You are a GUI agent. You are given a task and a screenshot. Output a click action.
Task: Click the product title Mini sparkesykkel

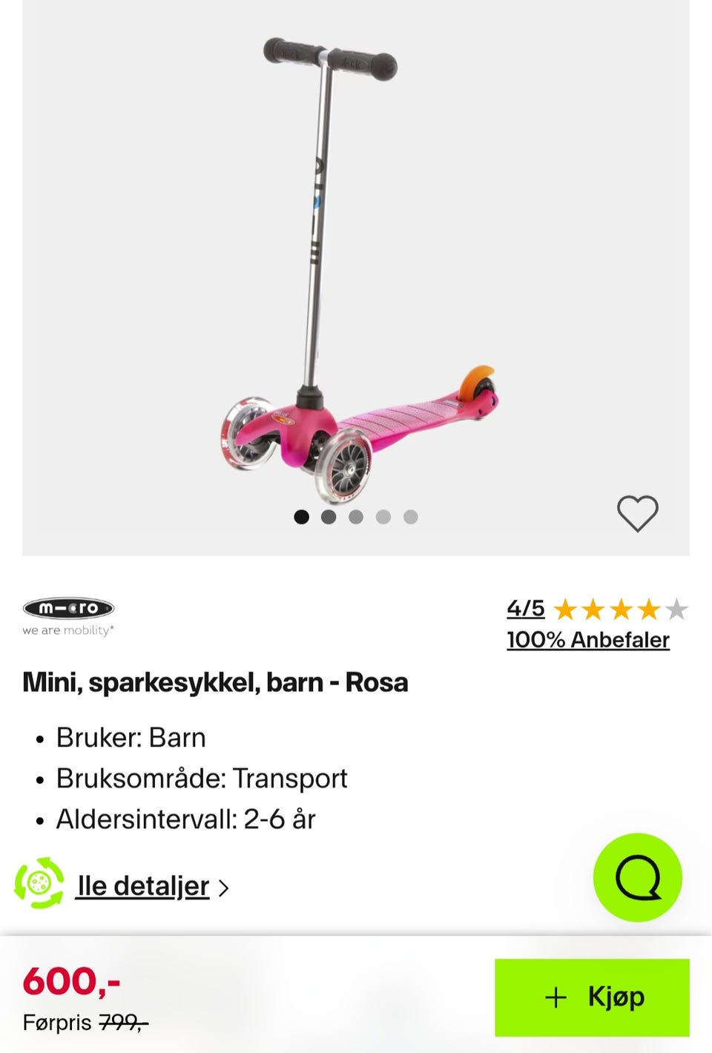pyautogui.click(x=215, y=682)
